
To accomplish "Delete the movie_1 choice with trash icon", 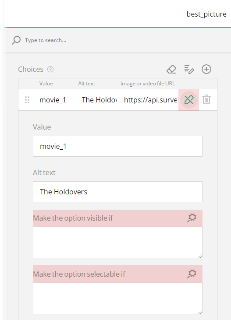I will pyautogui.click(x=206, y=100).
